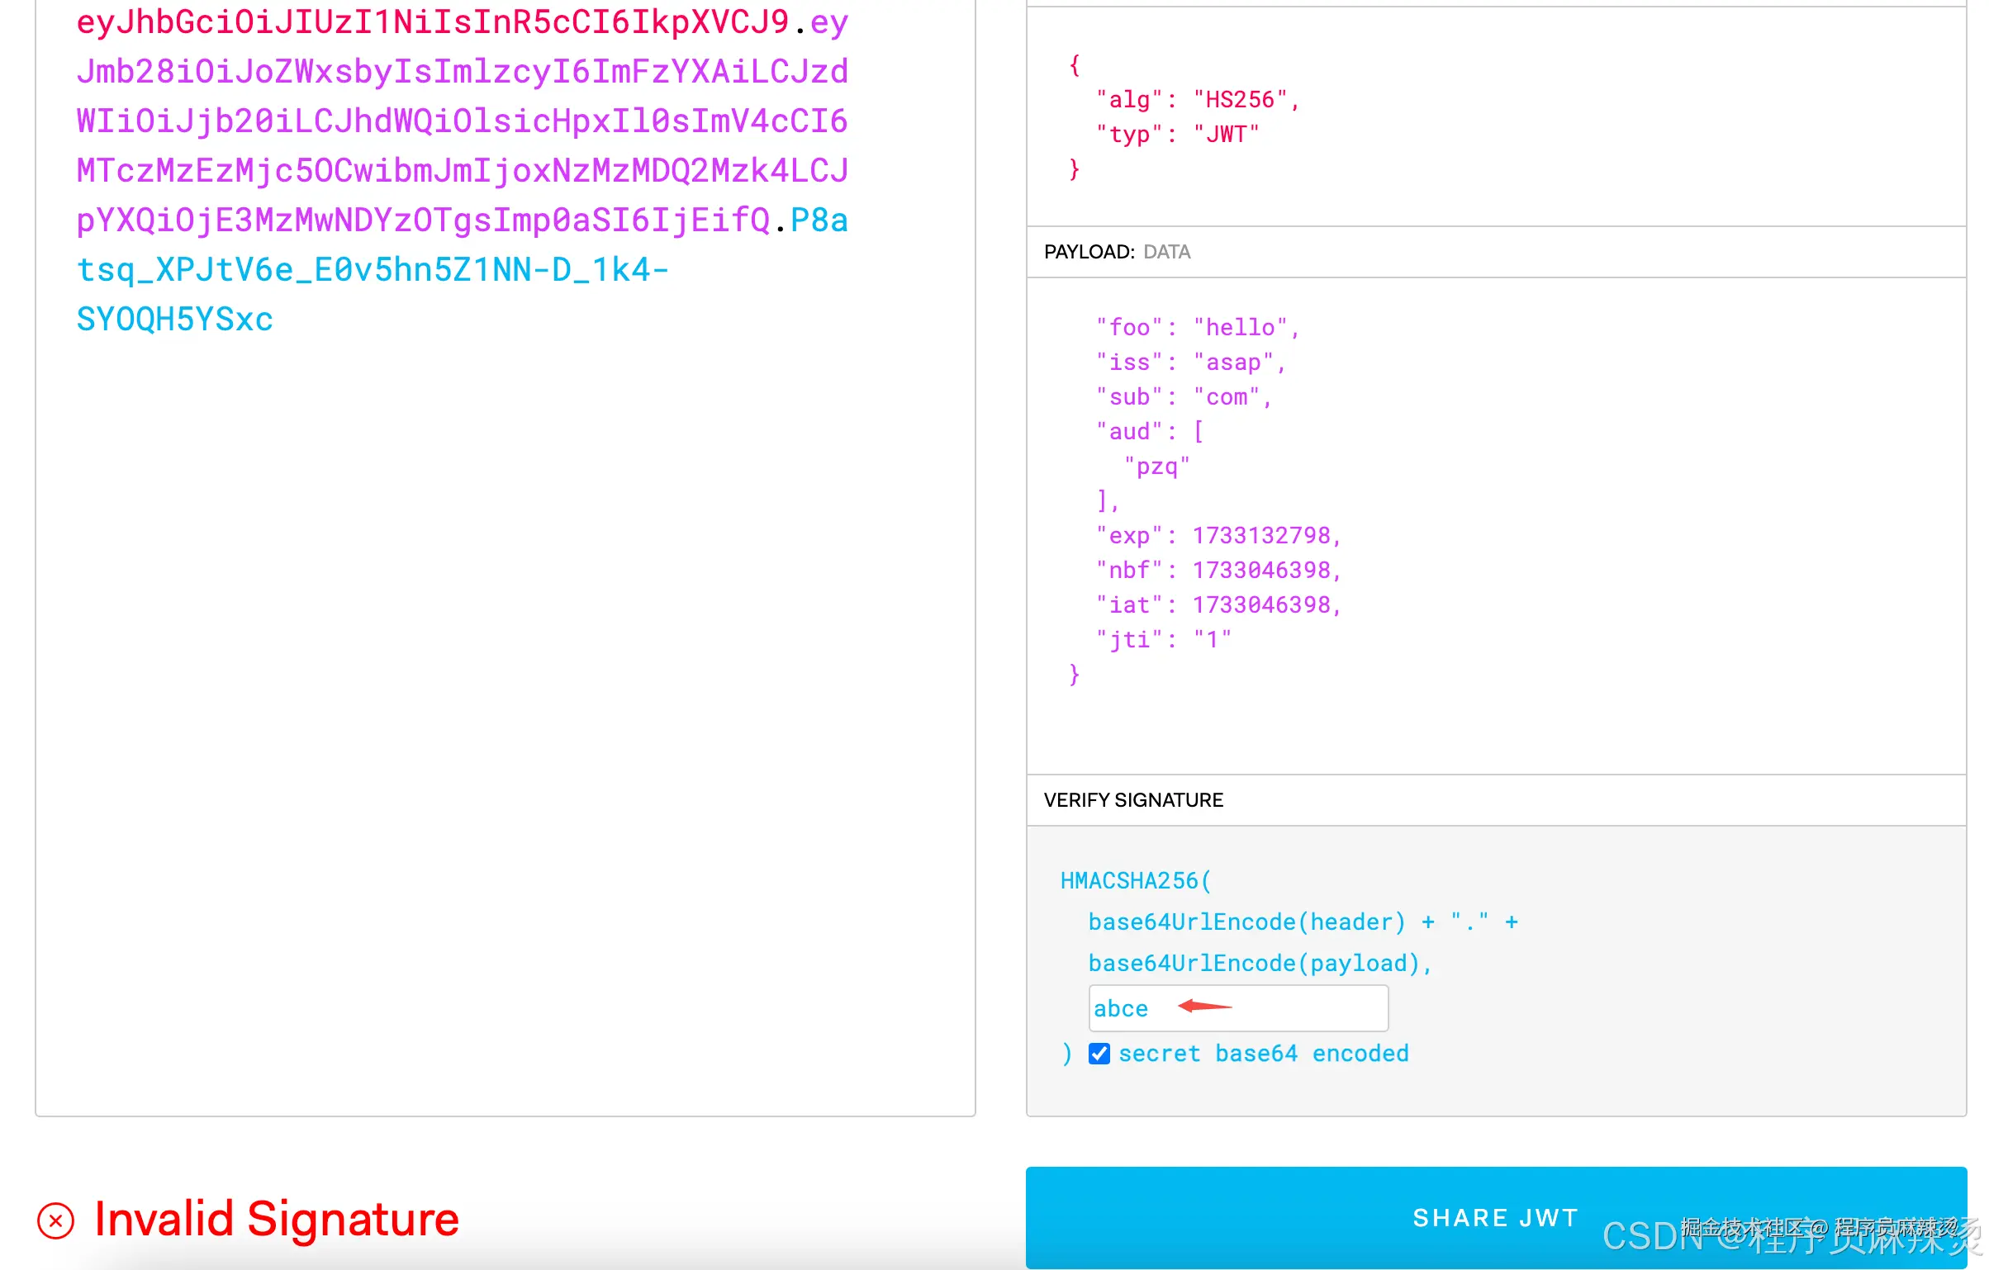Toggle the secret base64 encoded checkbox

1099,1054
